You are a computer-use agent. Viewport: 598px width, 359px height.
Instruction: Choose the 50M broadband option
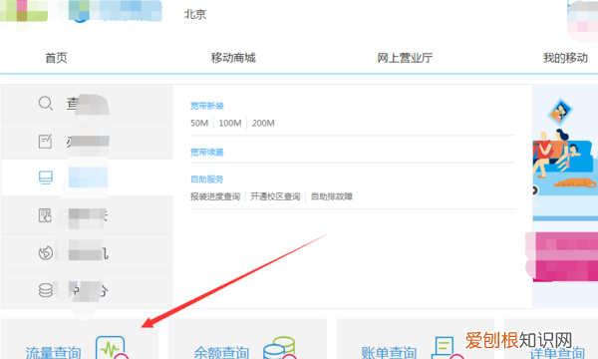tap(199, 124)
